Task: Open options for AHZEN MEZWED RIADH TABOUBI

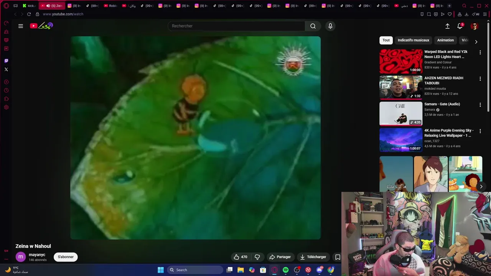Action: click(480, 79)
